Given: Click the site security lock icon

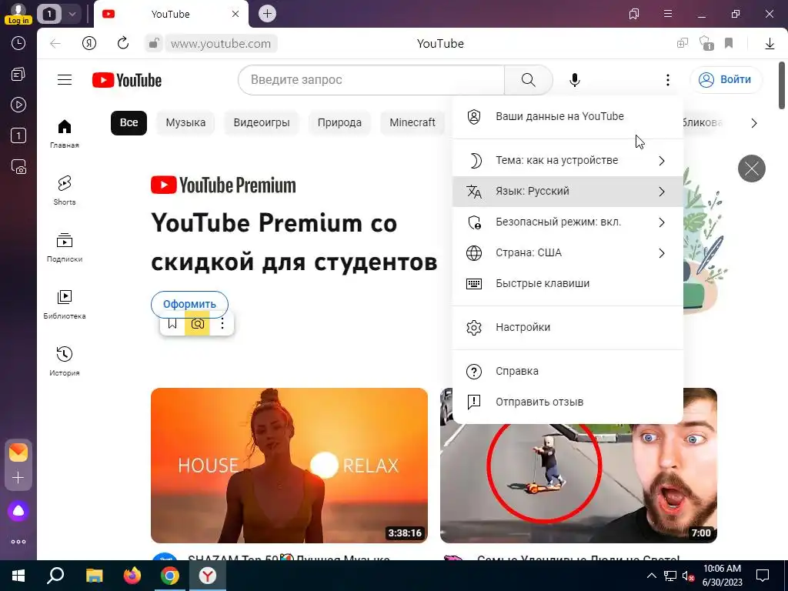Looking at the screenshot, I should tap(153, 43).
